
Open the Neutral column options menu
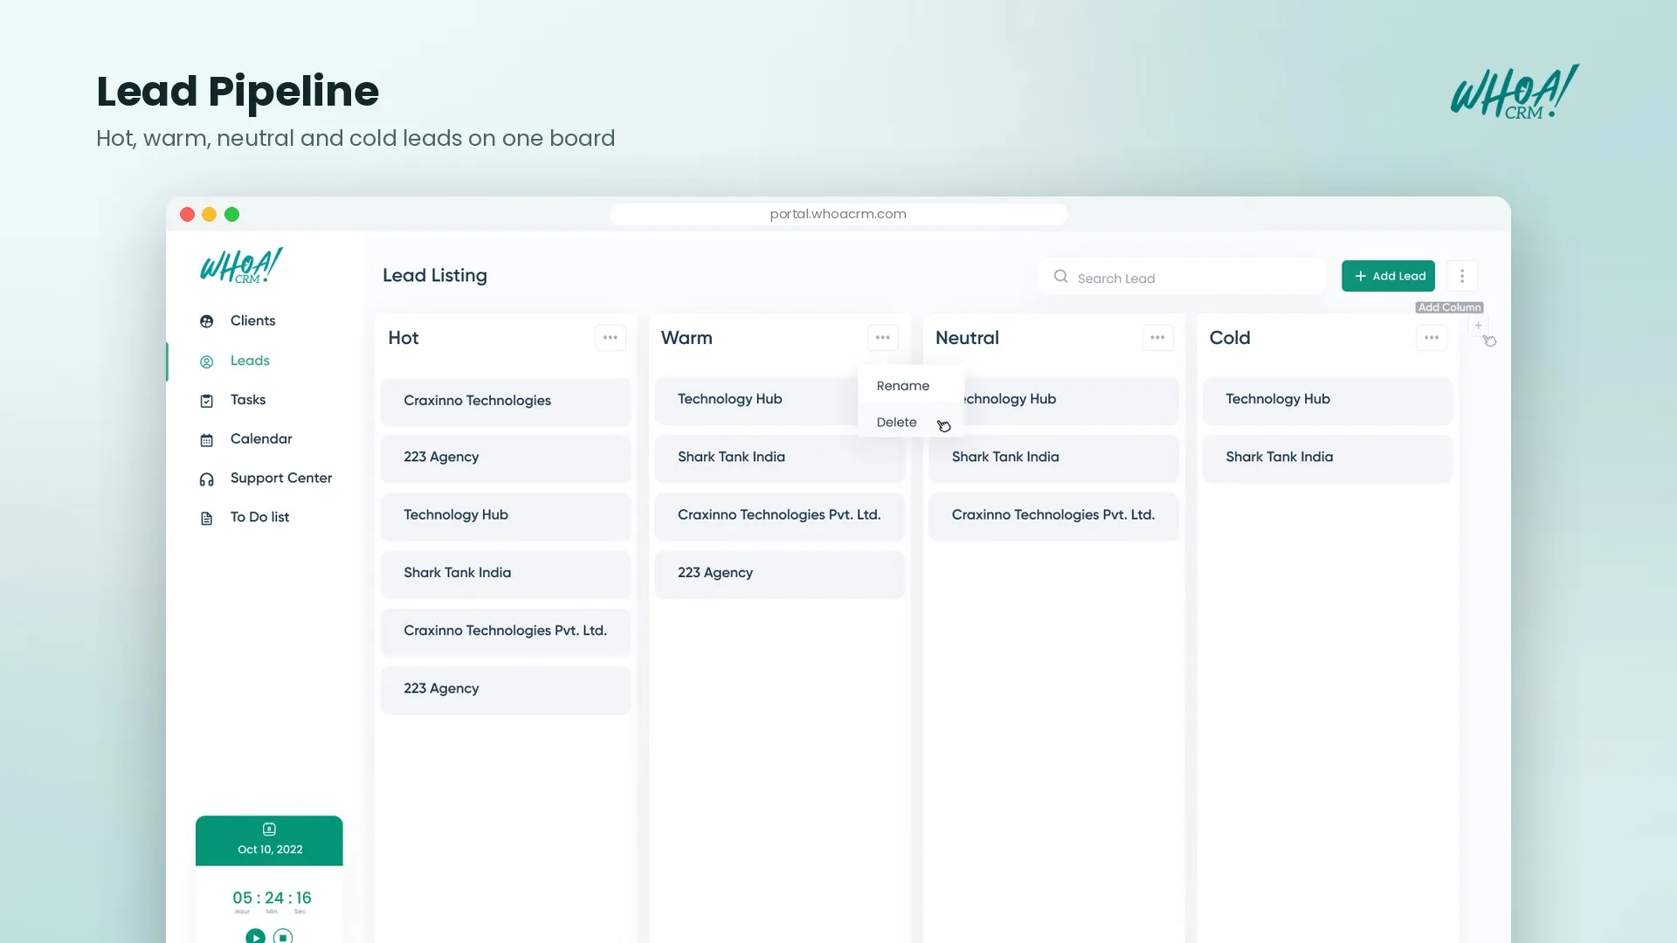coord(1157,338)
